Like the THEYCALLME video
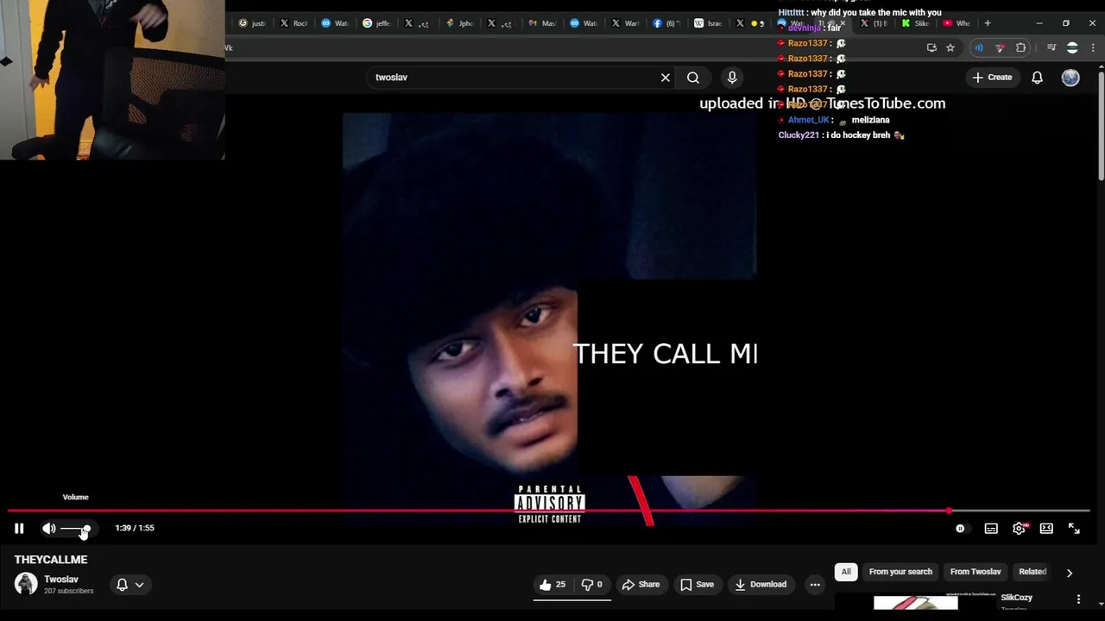 click(x=552, y=585)
